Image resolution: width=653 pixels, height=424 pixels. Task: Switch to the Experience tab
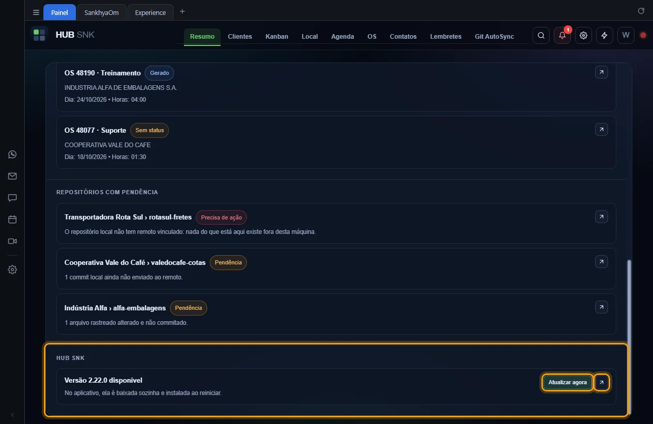tap(150, 12)
